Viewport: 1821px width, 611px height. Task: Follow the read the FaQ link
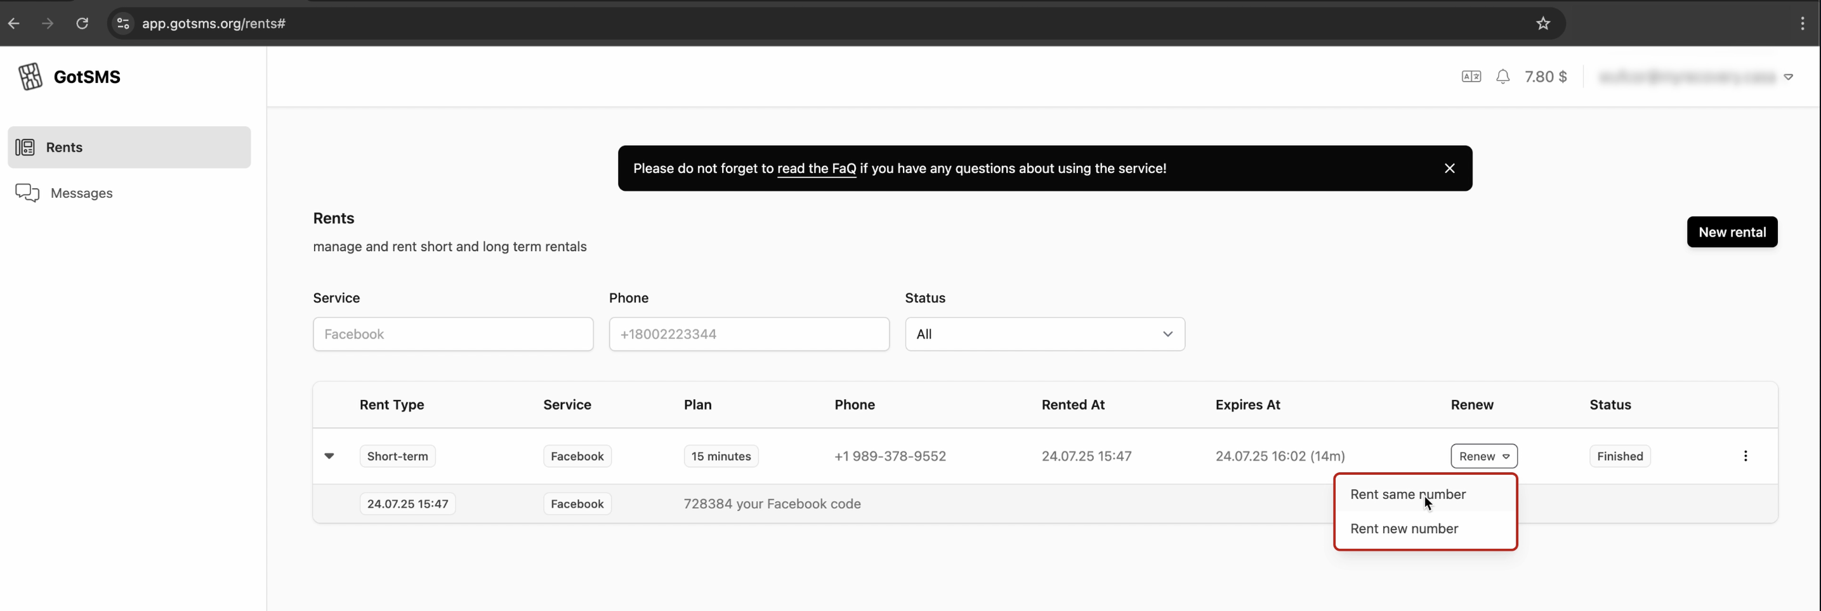point(817,168)
